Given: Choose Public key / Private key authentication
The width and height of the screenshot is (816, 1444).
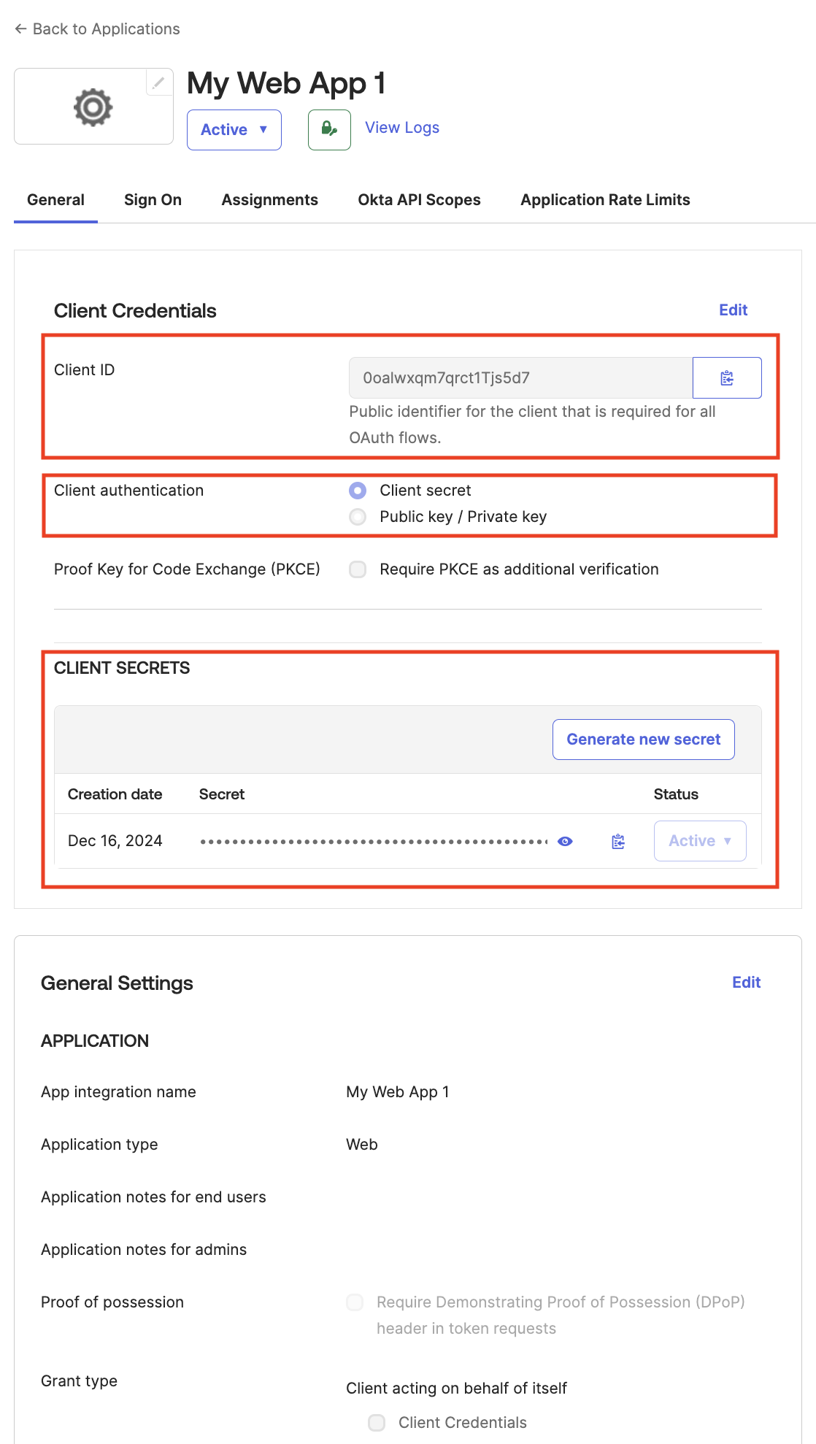Looking at the screenshot, I should coord(358,517).
